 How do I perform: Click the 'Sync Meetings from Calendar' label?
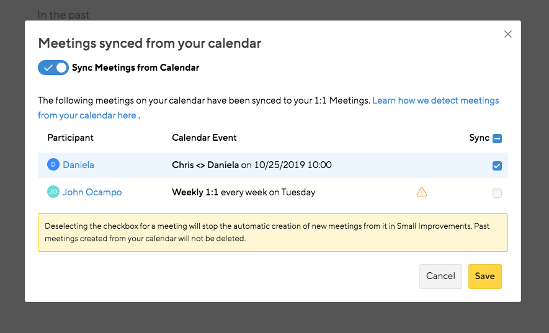(x=135, y=68)
